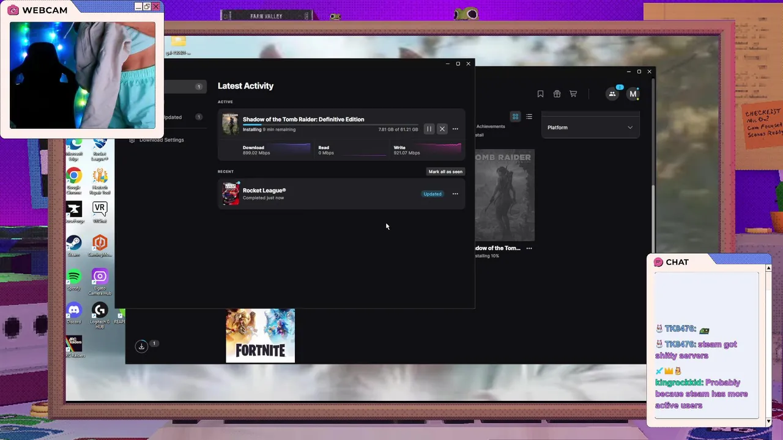The width and height of the screenshot is (783, 440).
Task: Cancel the Shadow of the Tomb Raider install
Action: click(x=442, y=129)
